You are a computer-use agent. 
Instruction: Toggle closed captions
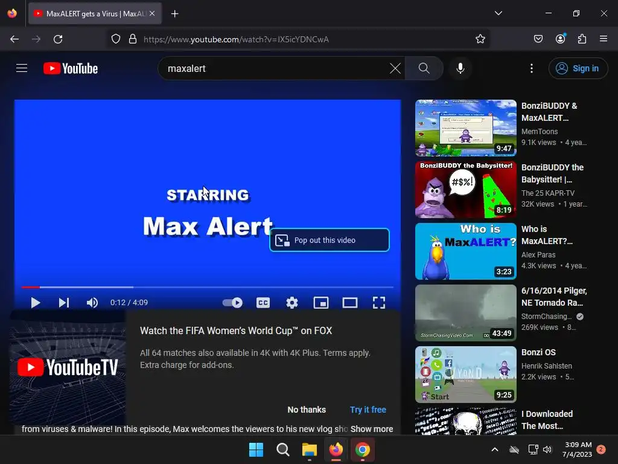pos(263,303)
